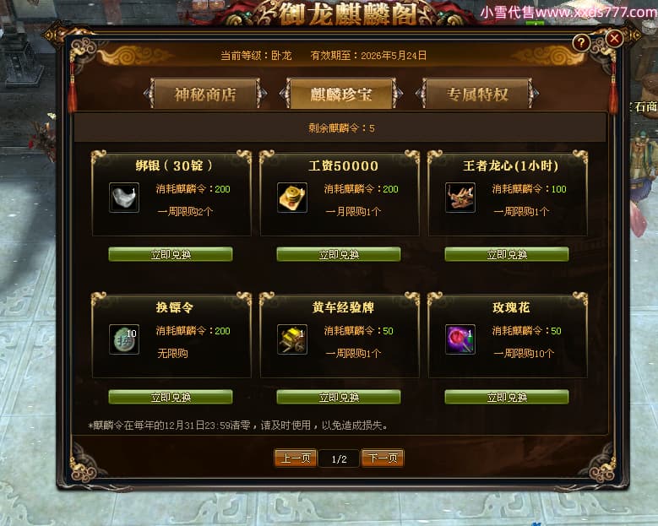Image resolution: width=658 pixels, height=526 pixels.
Task: Redeem the 绑银 30锭 item
Action: [x=171, y=254]
